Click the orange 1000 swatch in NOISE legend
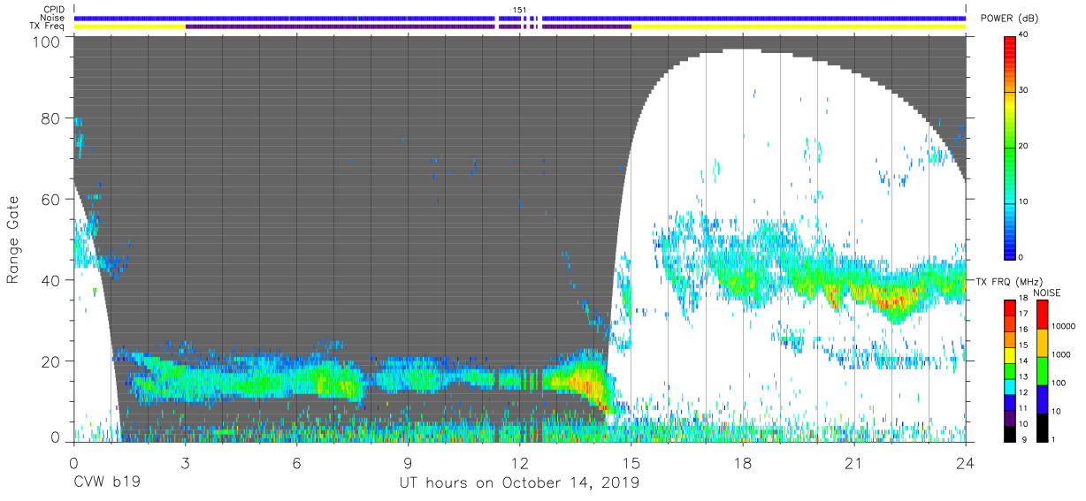The width and height of the screenshot is (1086, 501). tap(1041, 343)
